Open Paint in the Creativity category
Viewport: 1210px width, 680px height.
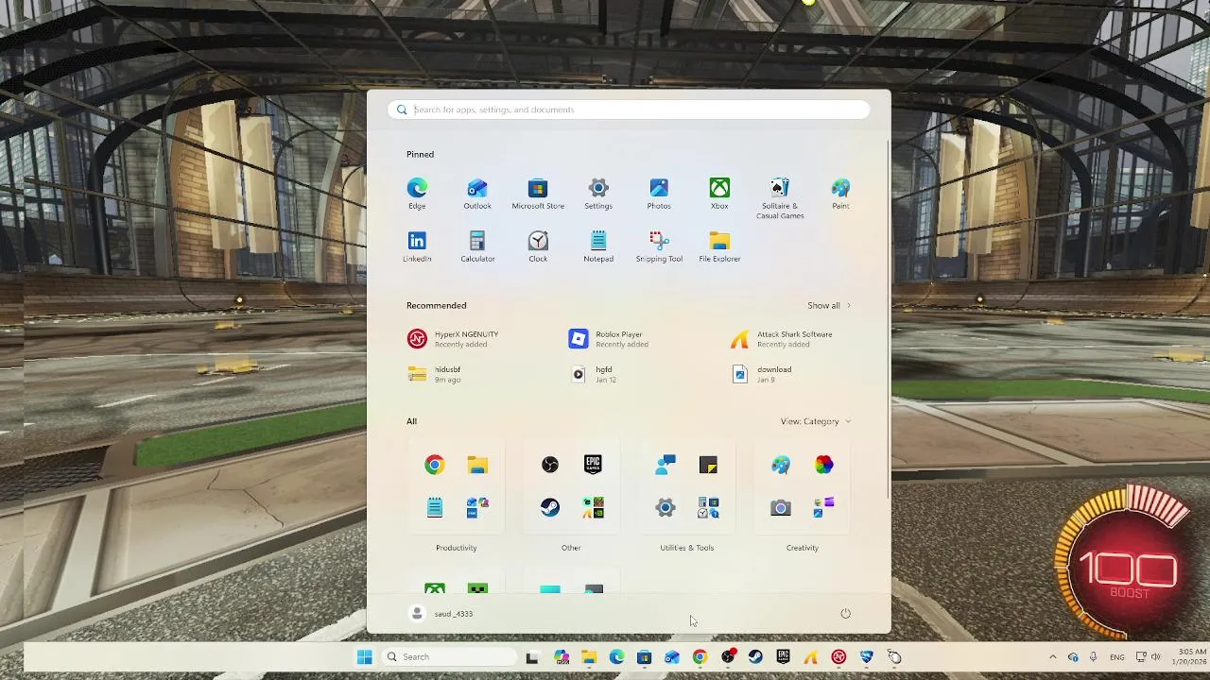[781, 465]
